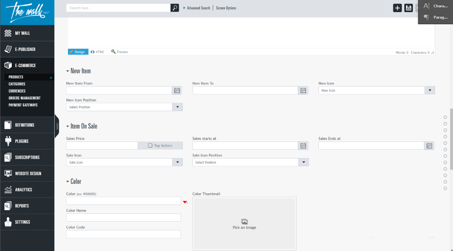Click the Analytics sidebar icon
This screenshot has height=251, width=453.
[8, 190]
